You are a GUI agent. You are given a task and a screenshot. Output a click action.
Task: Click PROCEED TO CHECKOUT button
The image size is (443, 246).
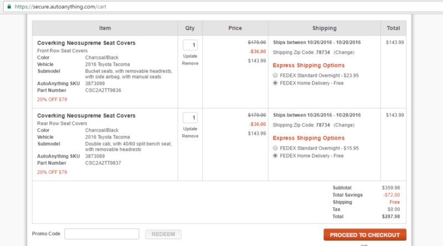(x=365, y=235)
